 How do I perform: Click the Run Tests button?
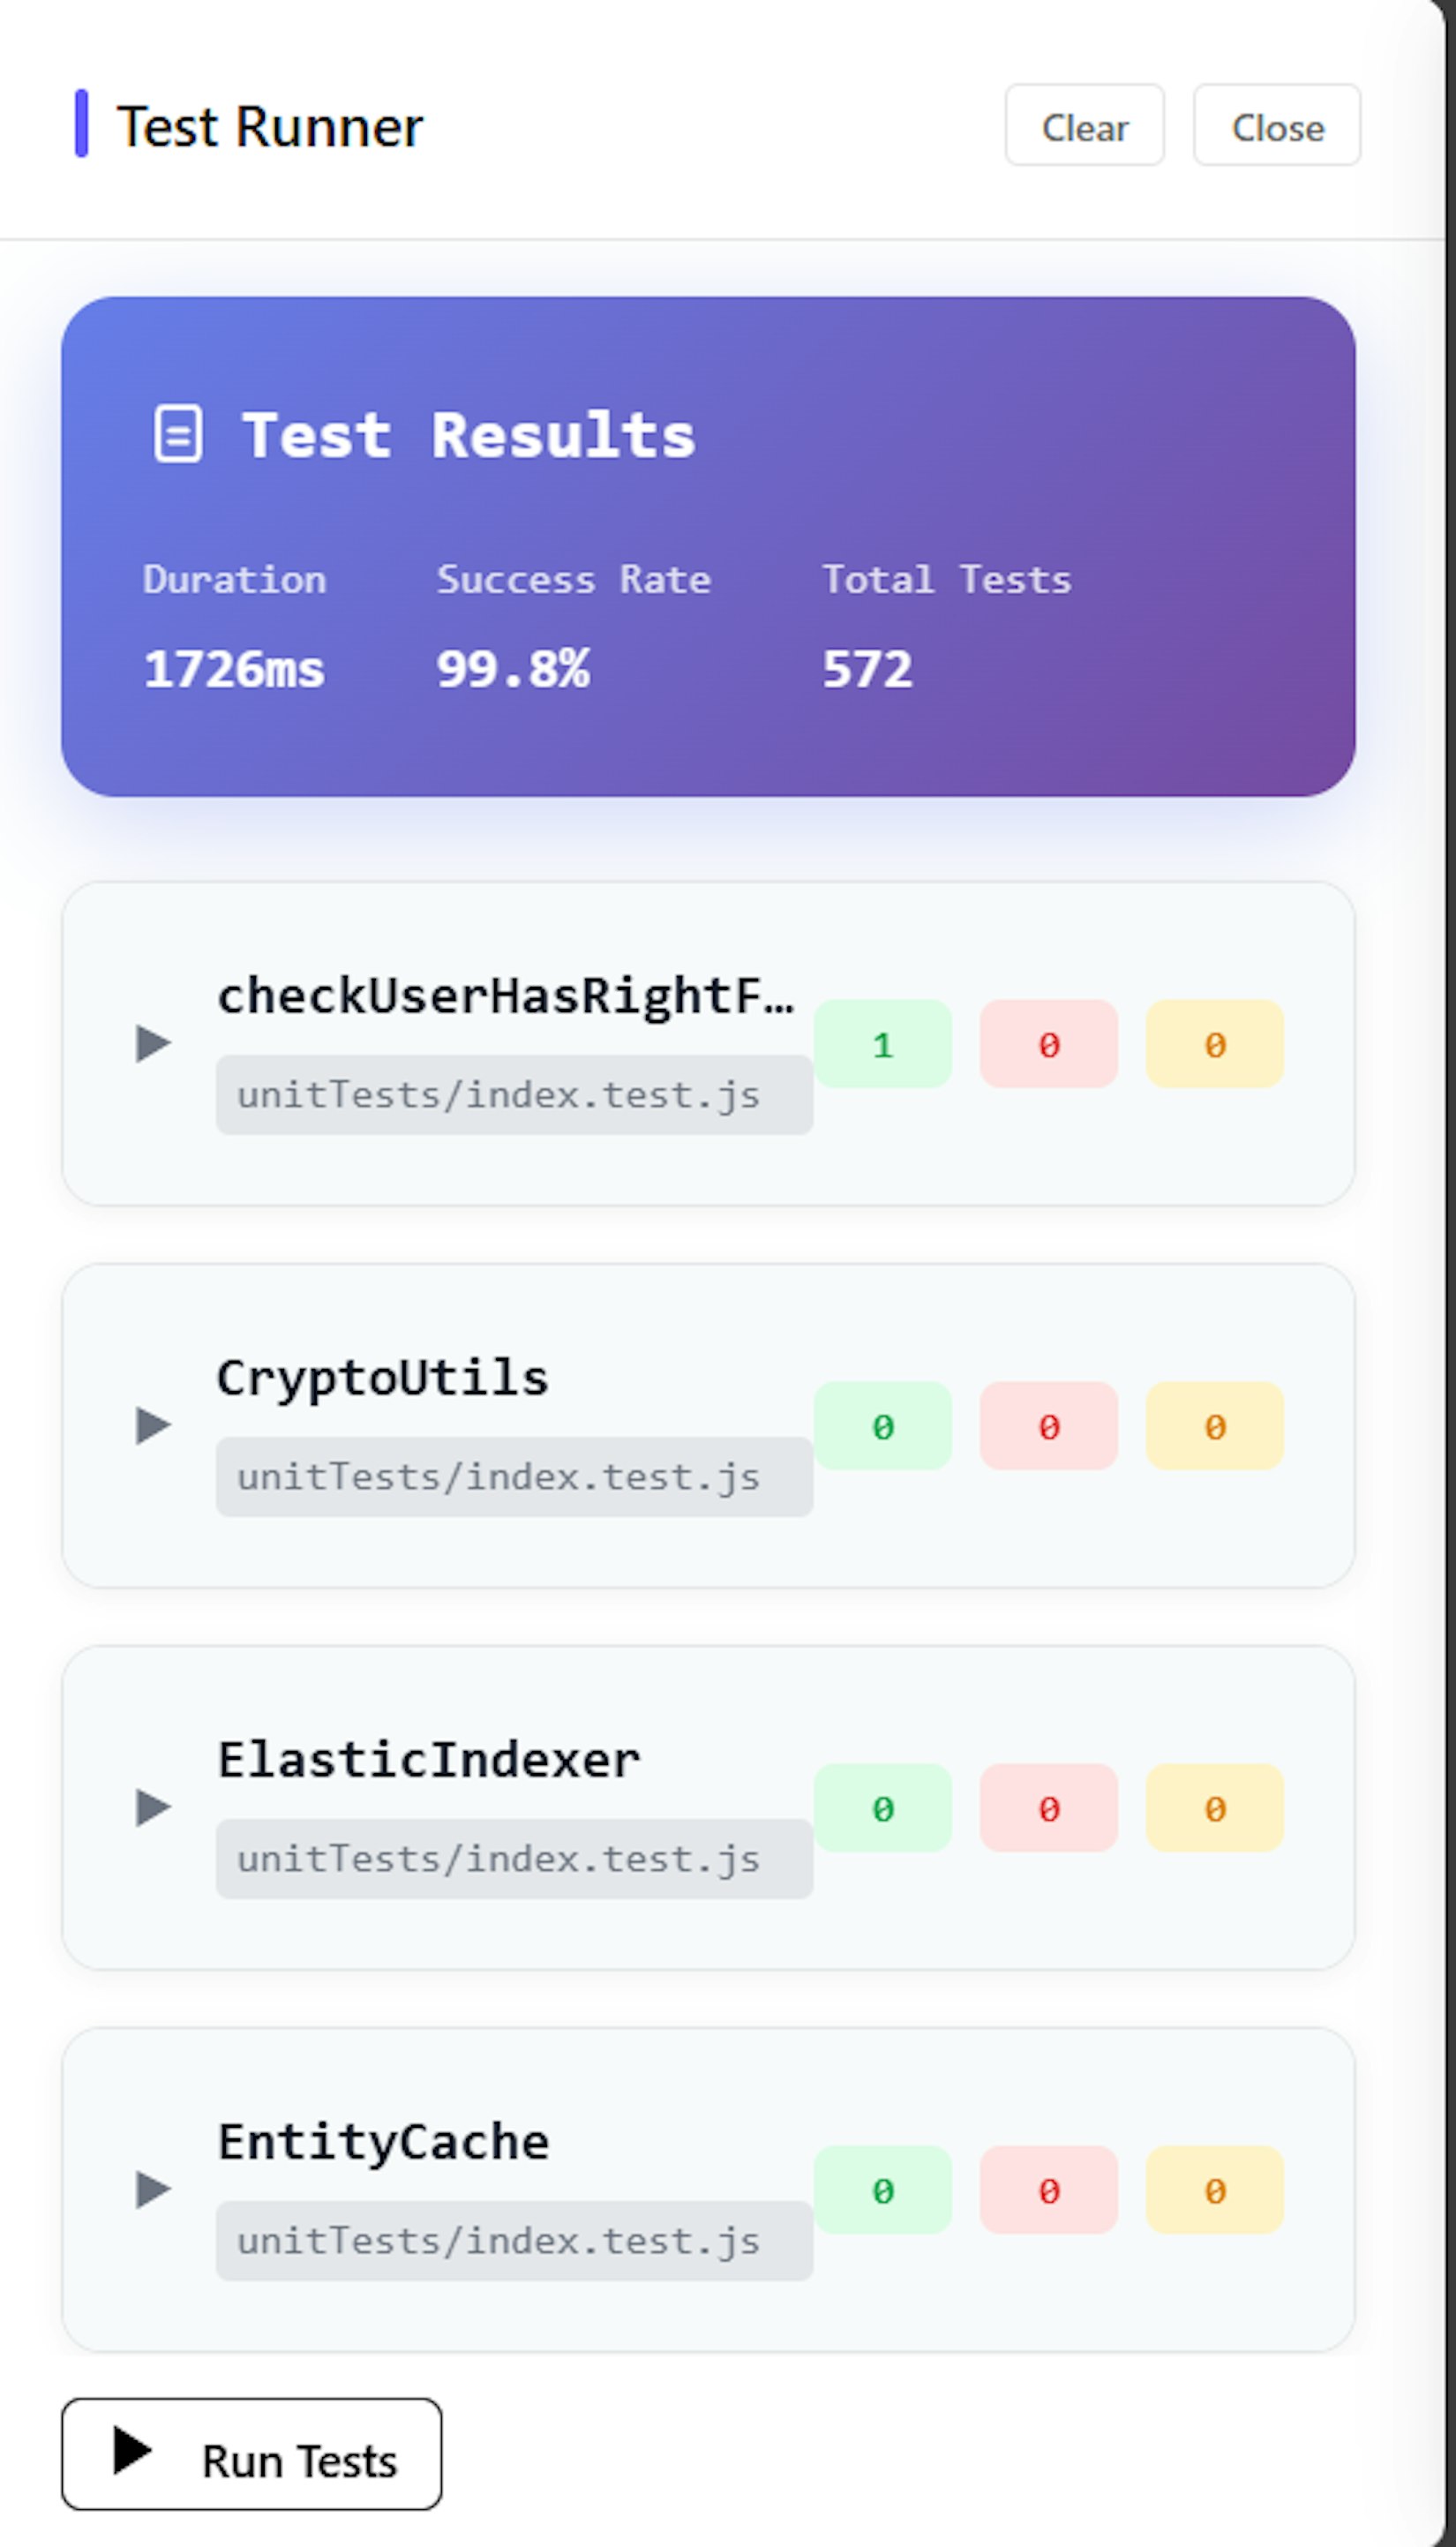pos(251,2454)
